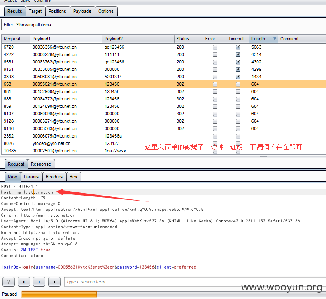This screenshot has height=299, width=326.
Task: Open the Payloads tab
Action: pyautogui.click(x=82, y=11)
